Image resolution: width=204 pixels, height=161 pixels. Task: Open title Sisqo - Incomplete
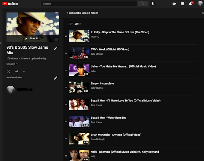[x=102, y=84]
